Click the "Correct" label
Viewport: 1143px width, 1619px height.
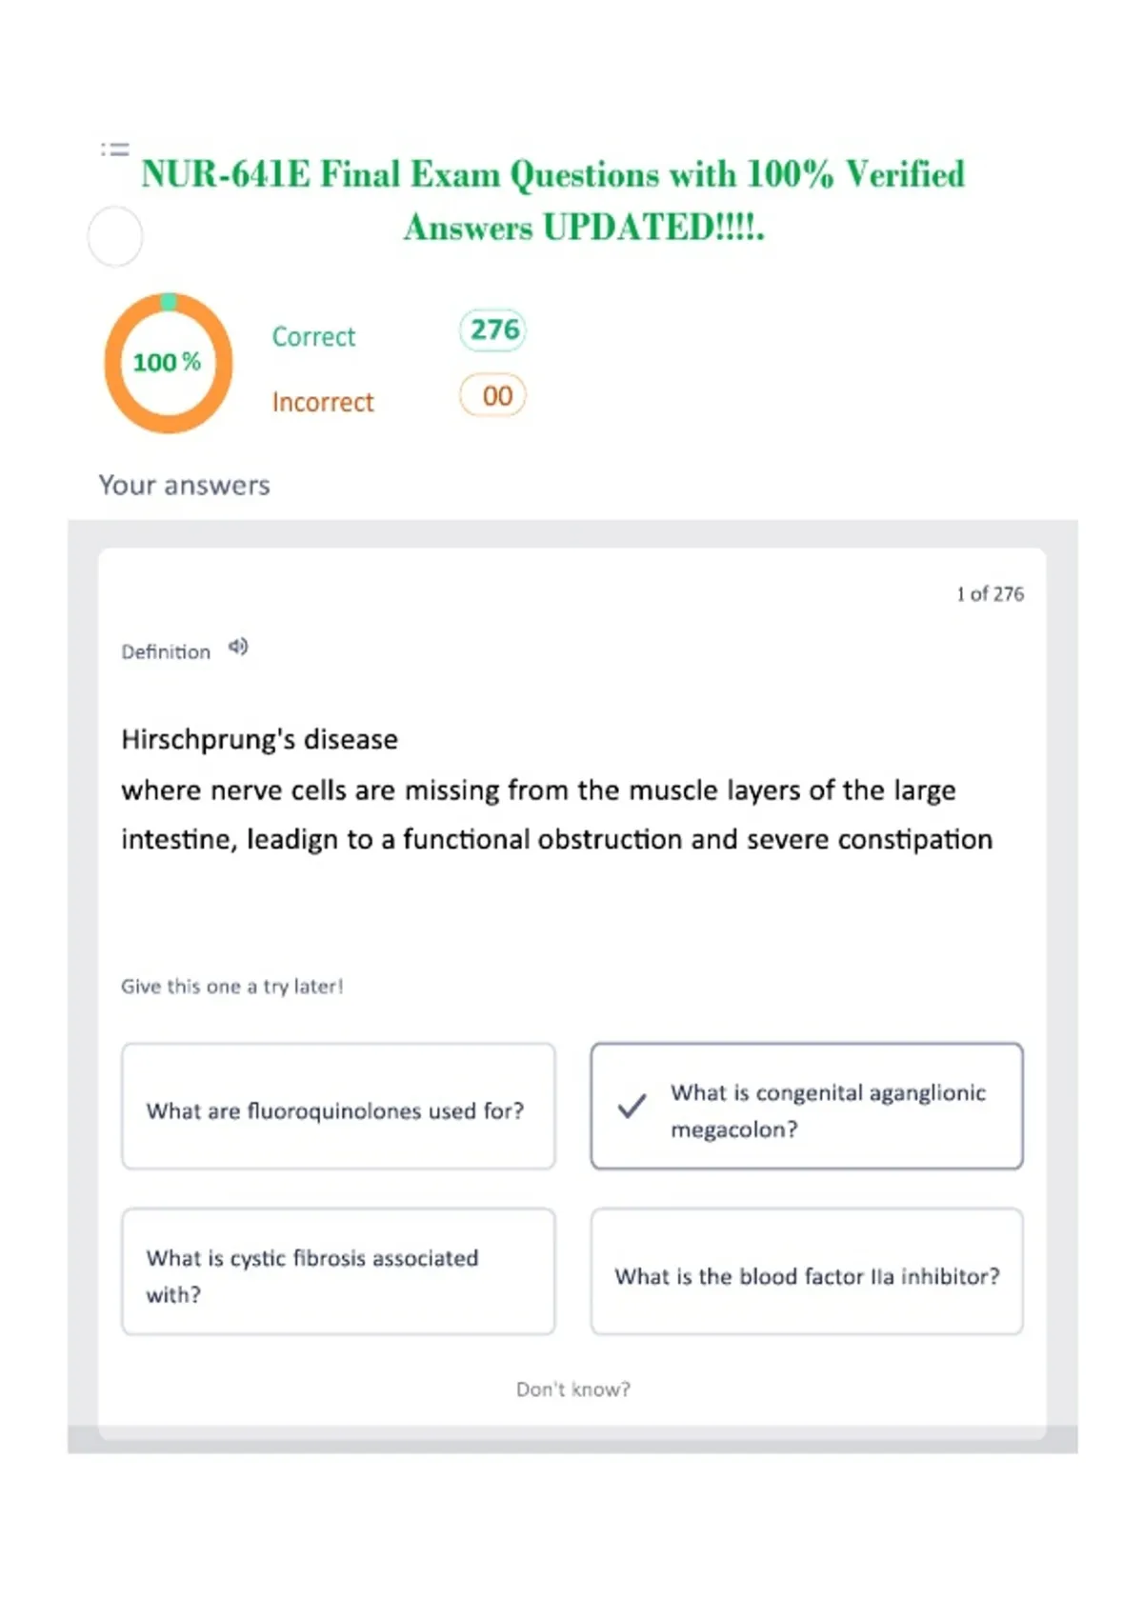click(x=313, y=336)
